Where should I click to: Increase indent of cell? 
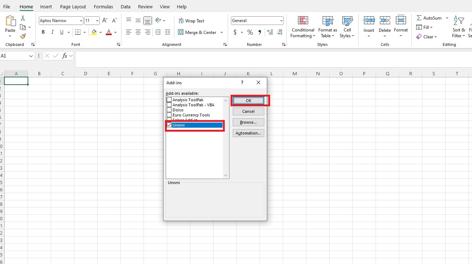167,32
